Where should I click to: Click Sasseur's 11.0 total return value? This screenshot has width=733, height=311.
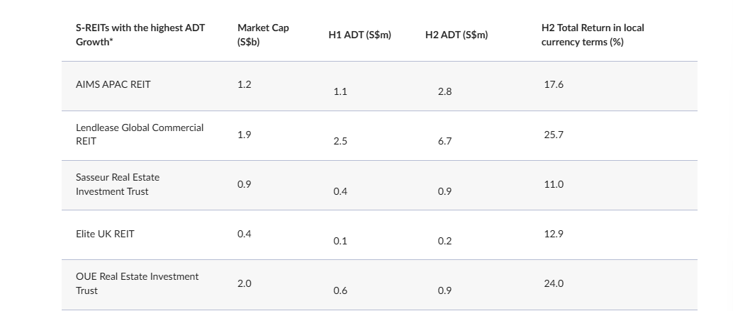pos(554,184)
